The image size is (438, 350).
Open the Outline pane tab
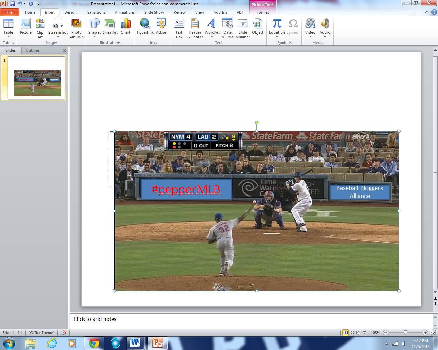[32, 50]
